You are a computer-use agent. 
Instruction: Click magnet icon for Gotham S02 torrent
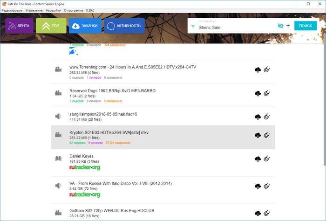267,212
